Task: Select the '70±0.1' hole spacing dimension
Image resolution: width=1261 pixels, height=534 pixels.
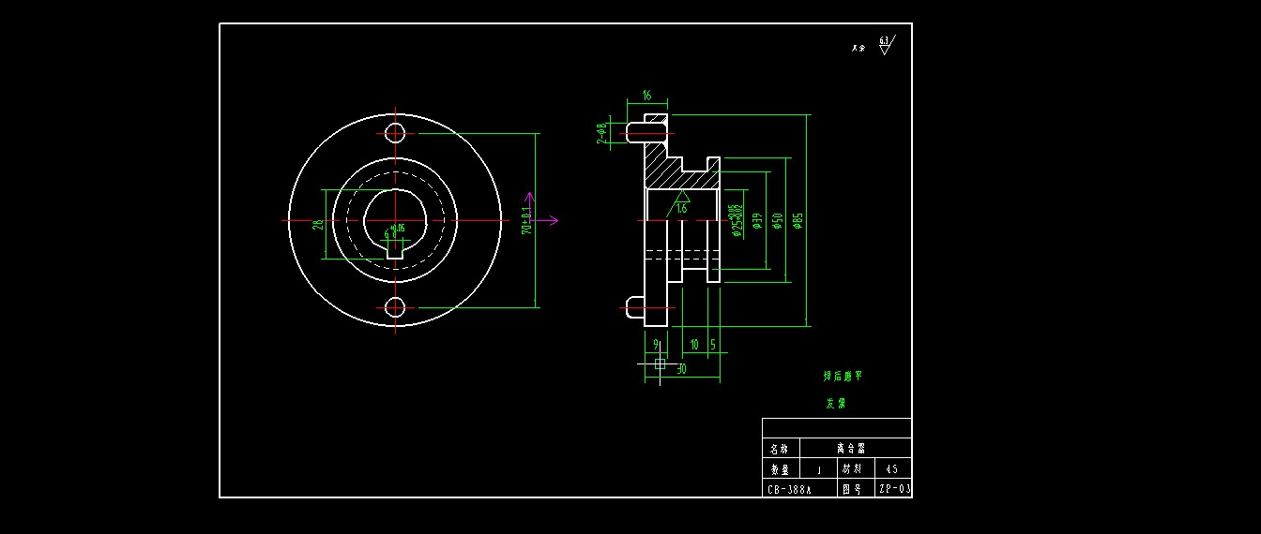Action: pos(526,221)
